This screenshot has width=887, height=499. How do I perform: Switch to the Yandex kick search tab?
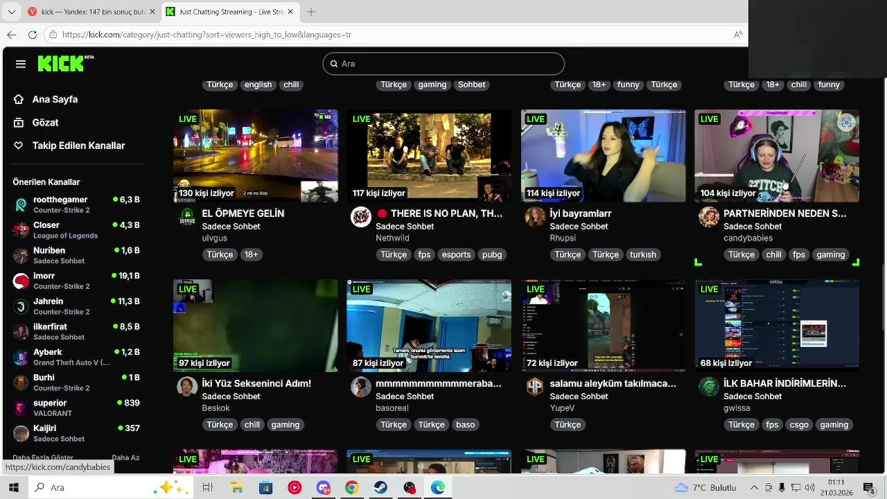pos(91,12)
